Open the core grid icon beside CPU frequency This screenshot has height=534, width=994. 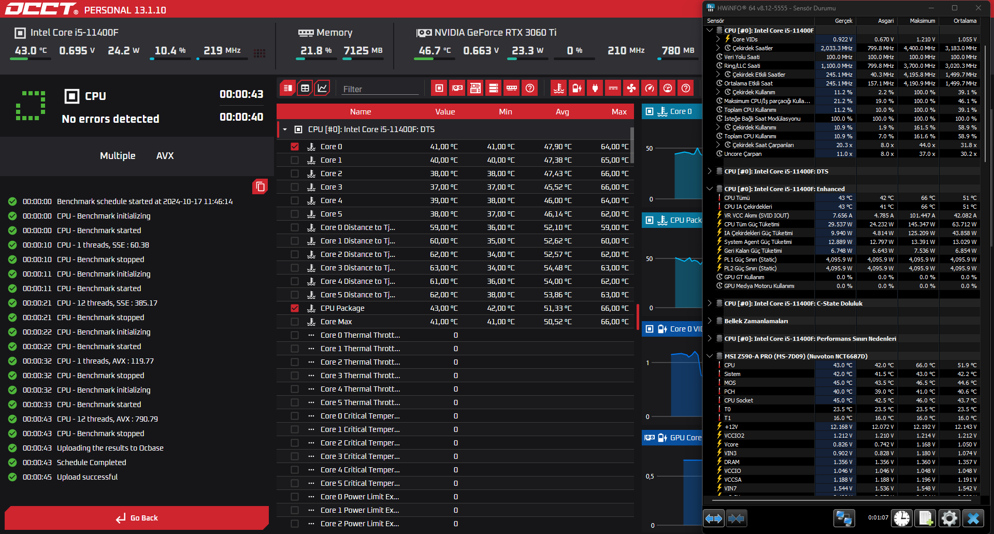[260, 53]
